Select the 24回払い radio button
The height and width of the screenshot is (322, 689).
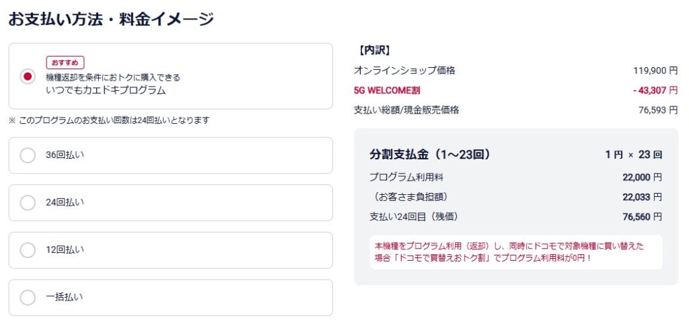click(x=28, y=202)
